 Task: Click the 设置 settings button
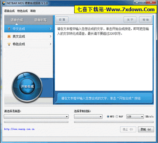coord(62,19)
